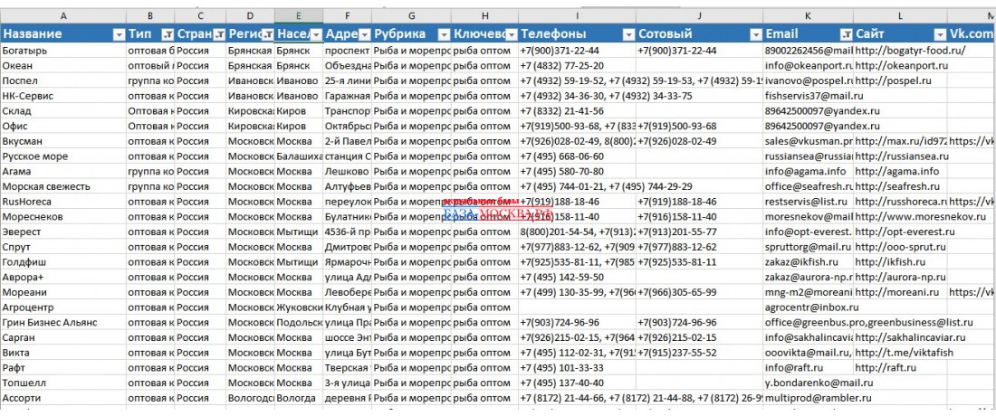Open the http://okeanport.ru site link
The width and height of the screenshot is (996, 416).
pos(900,65)
